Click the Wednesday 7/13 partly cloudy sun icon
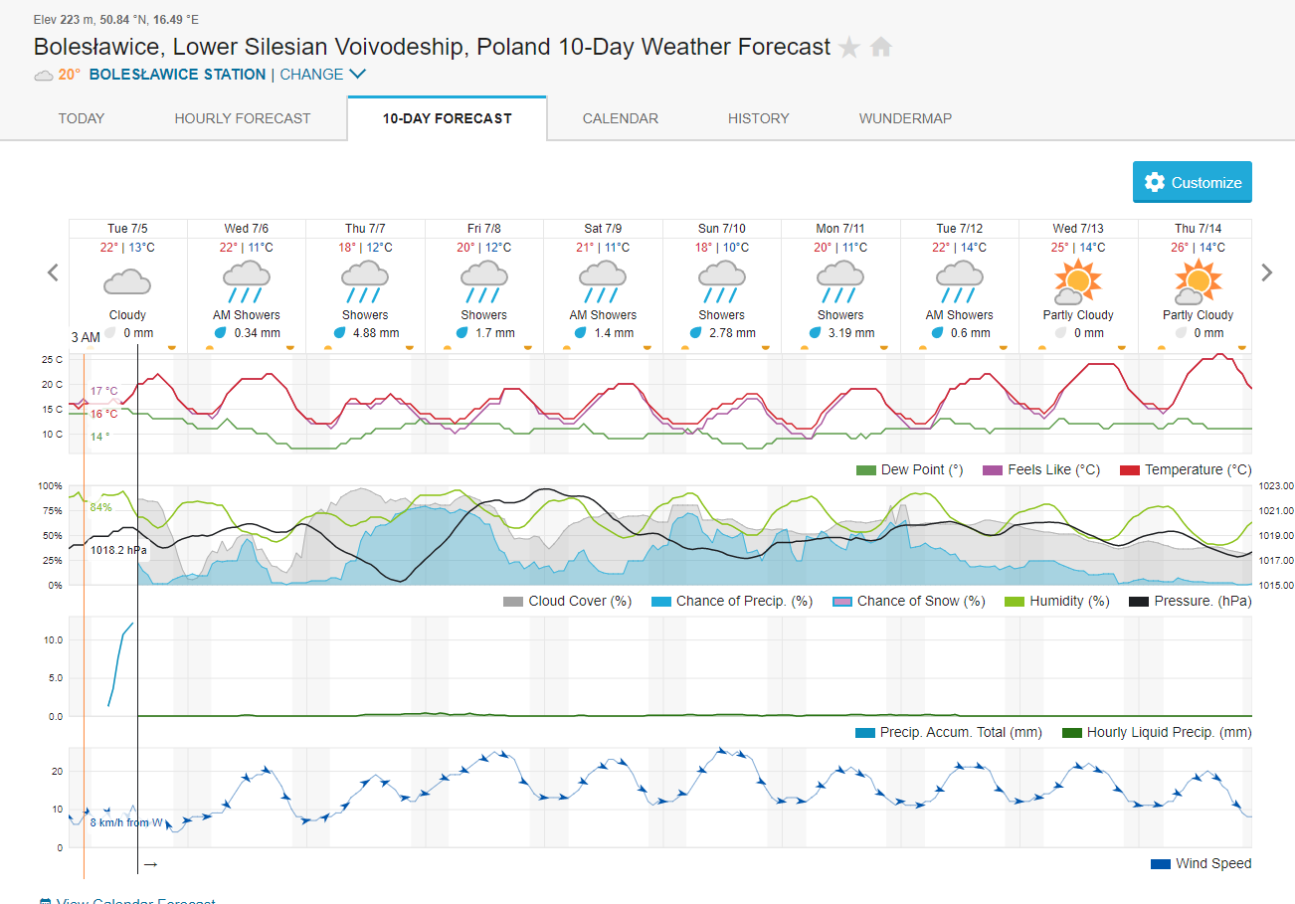The image size is (1295, 904). pyautogui.click(x=1079, y=281)
